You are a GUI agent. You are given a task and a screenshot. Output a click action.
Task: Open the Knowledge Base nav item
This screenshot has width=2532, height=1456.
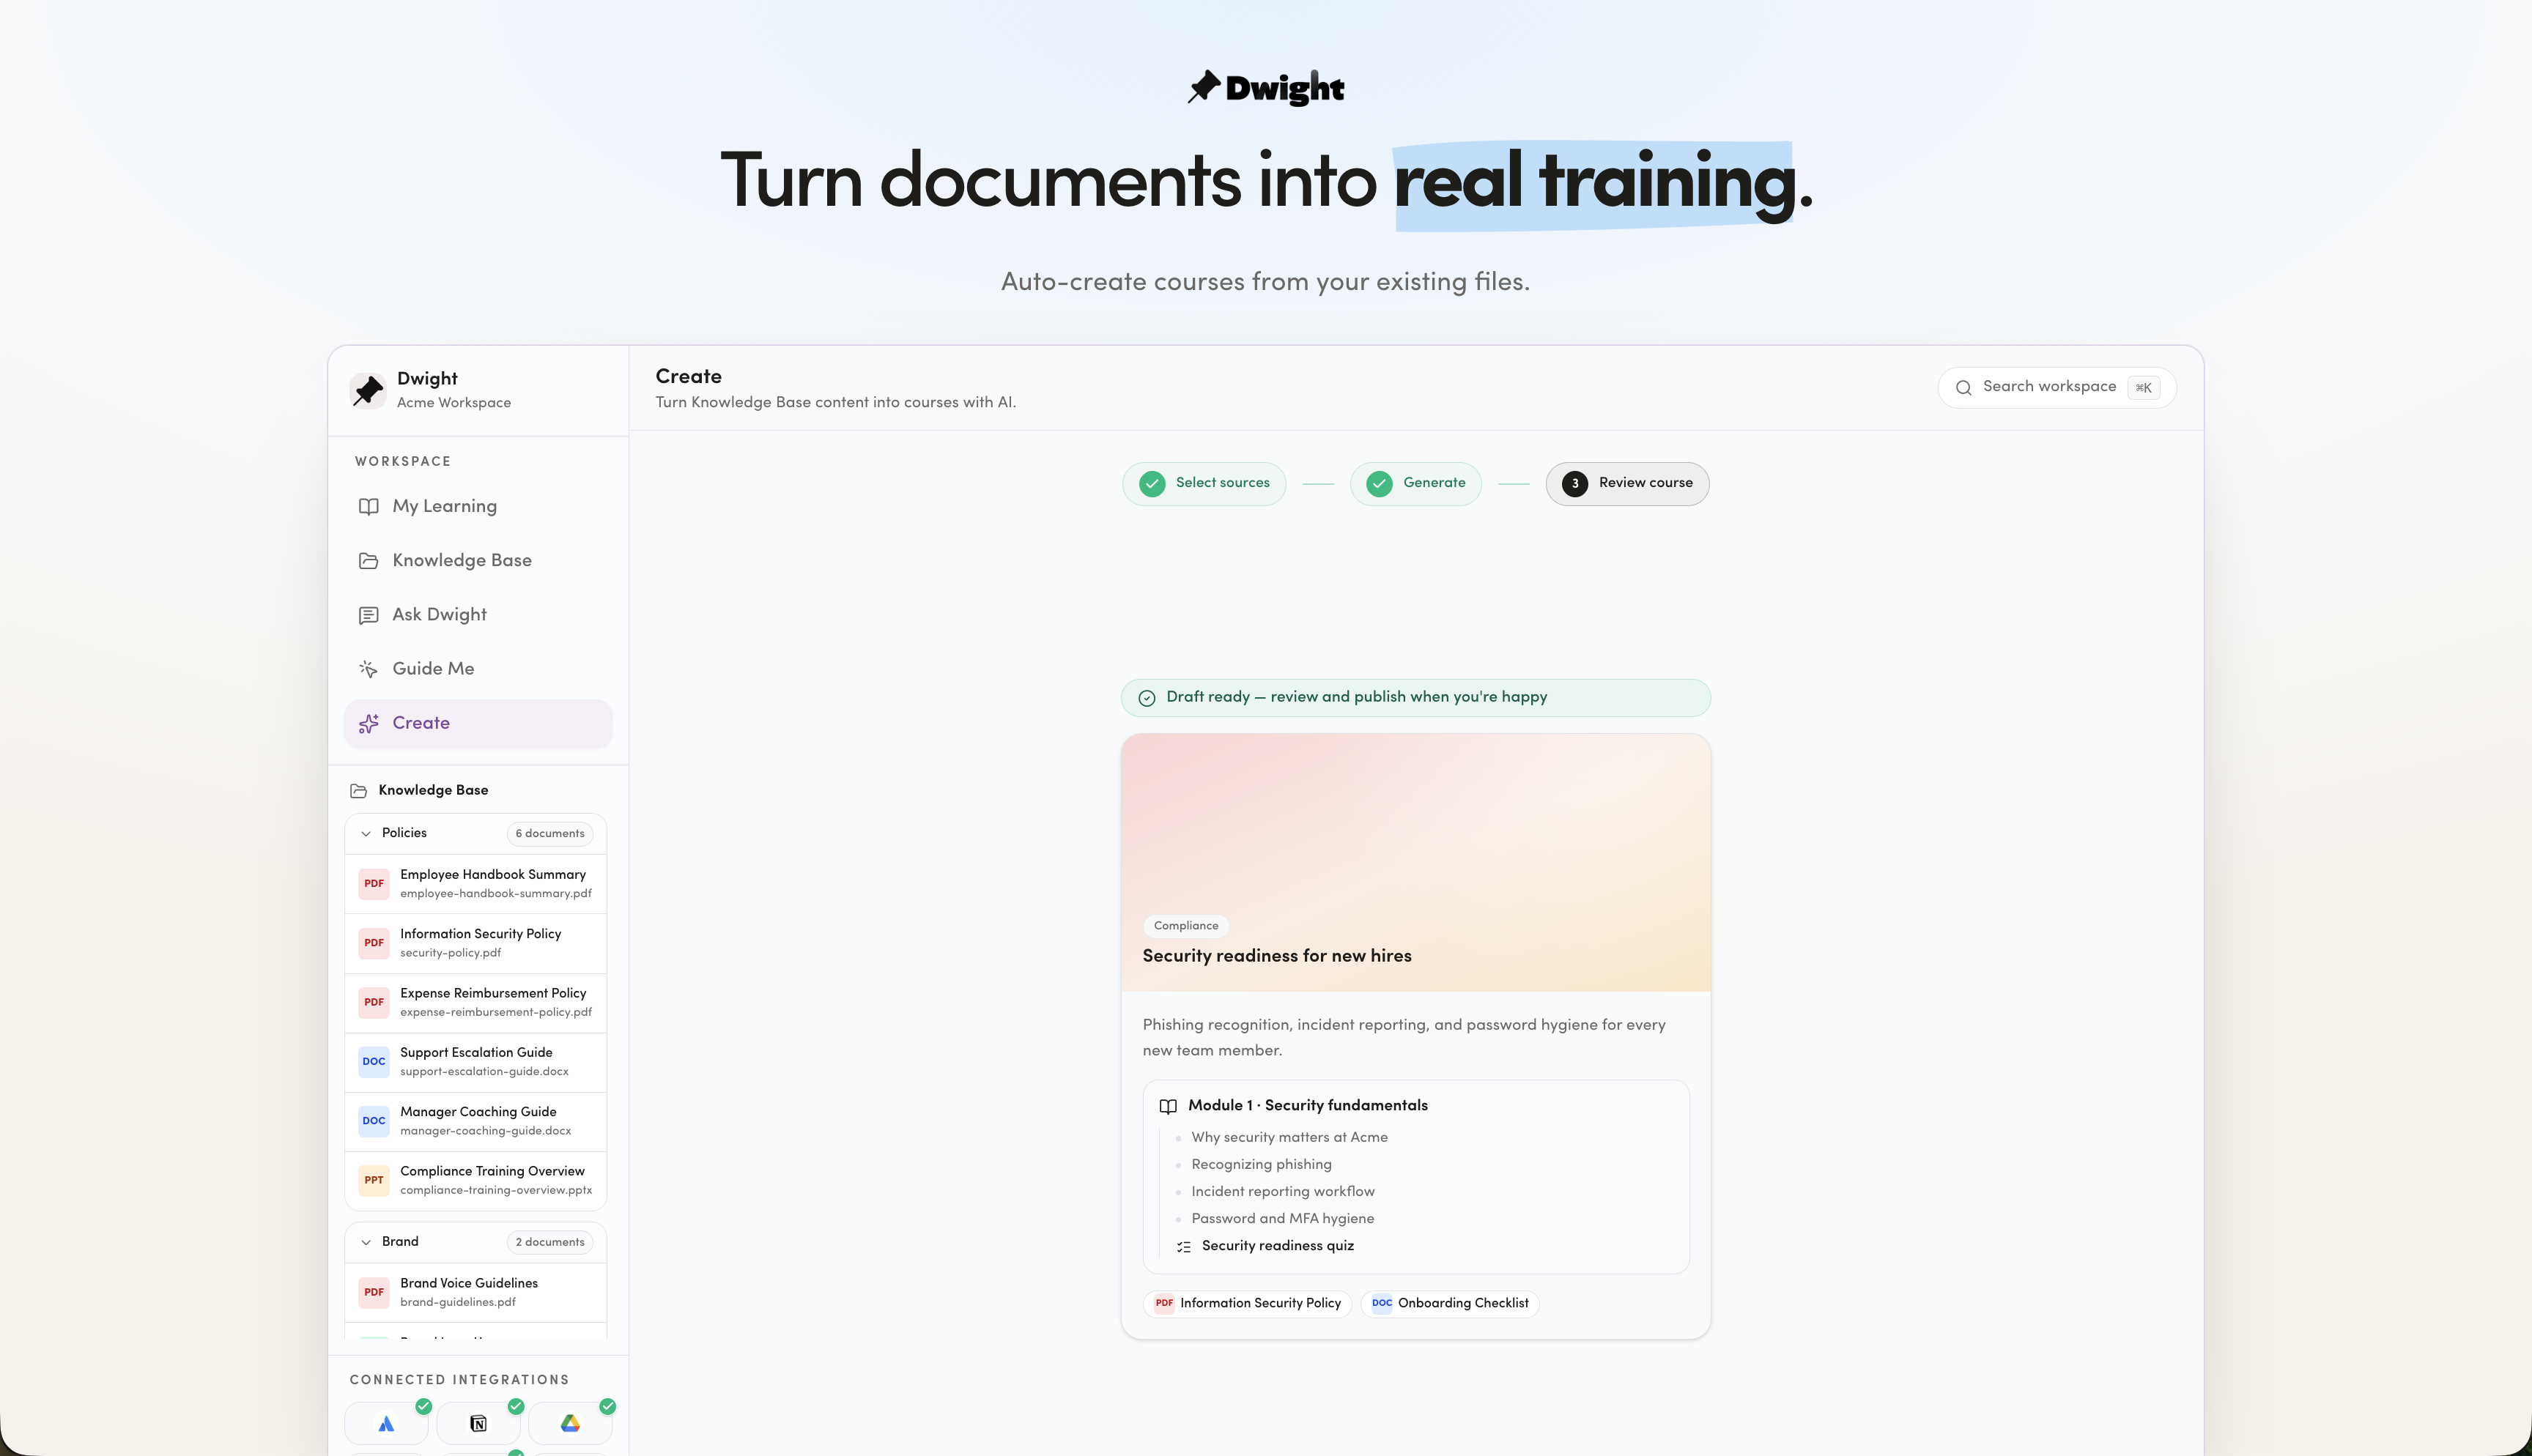pos(478,560)
